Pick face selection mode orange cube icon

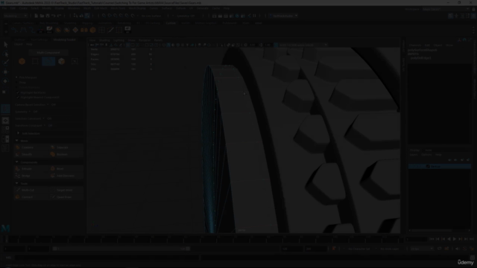tap(61, 61)
